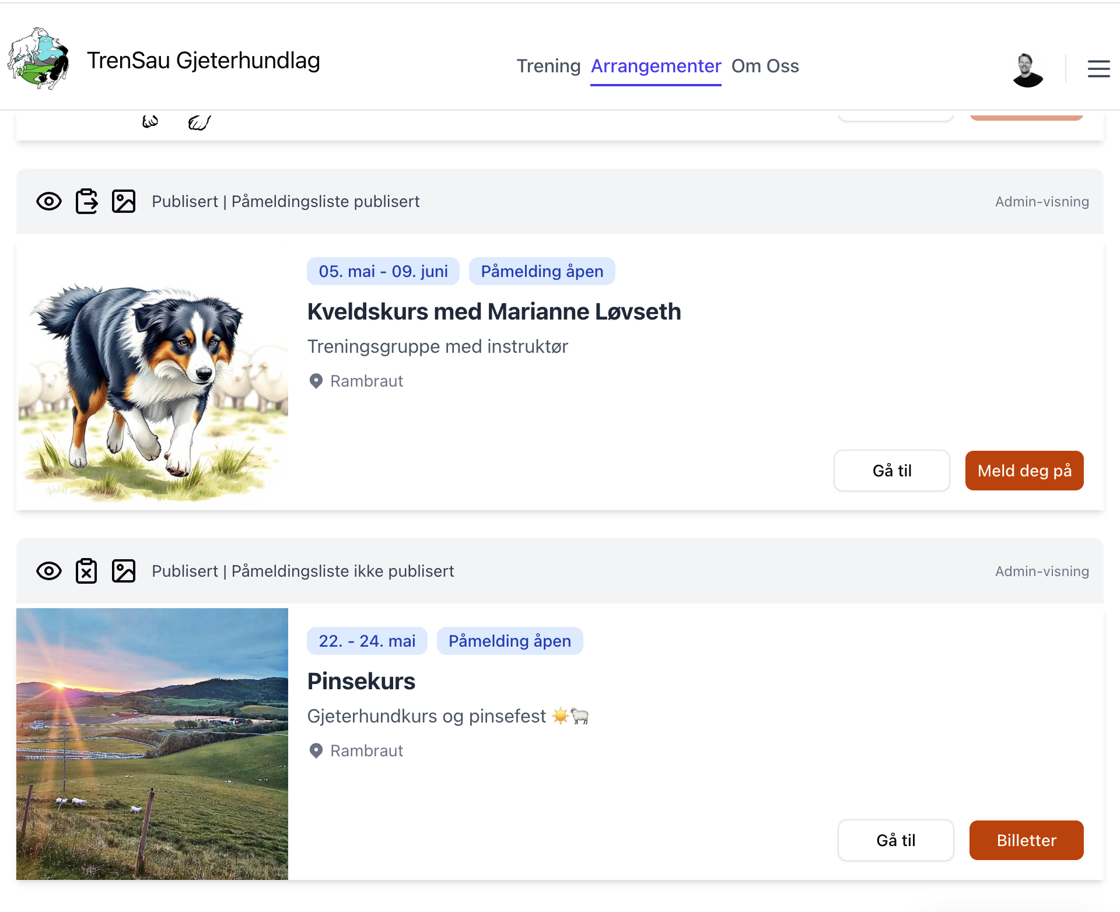Open the Trening tab

[548, 66]
